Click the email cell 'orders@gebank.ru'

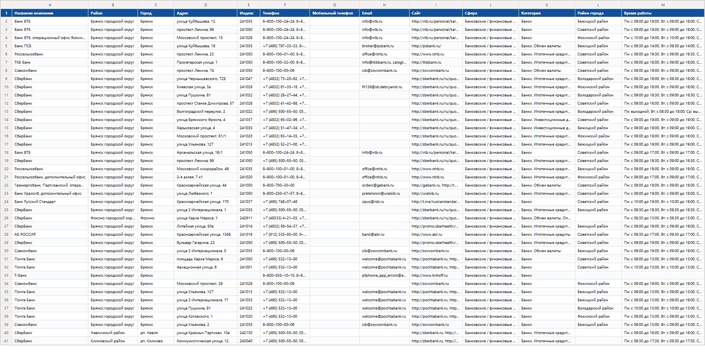click(x=384, y=185)
